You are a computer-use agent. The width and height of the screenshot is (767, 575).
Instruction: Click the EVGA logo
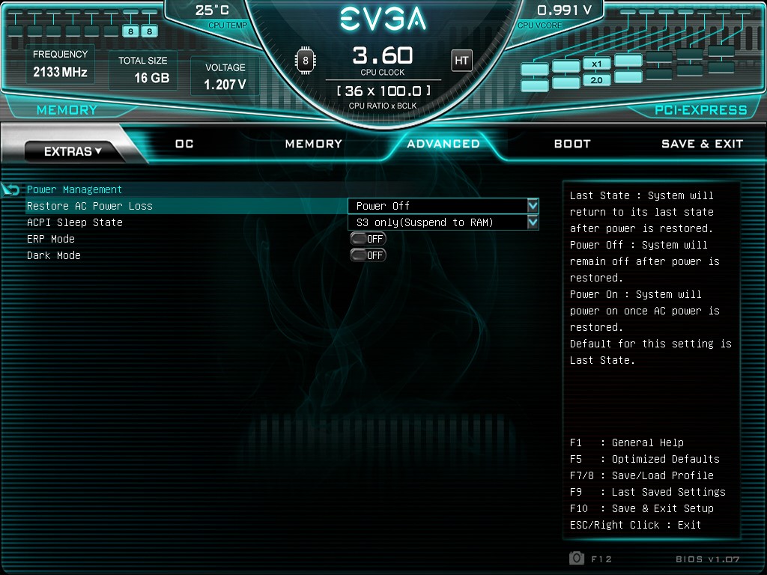tap(383, 19)
